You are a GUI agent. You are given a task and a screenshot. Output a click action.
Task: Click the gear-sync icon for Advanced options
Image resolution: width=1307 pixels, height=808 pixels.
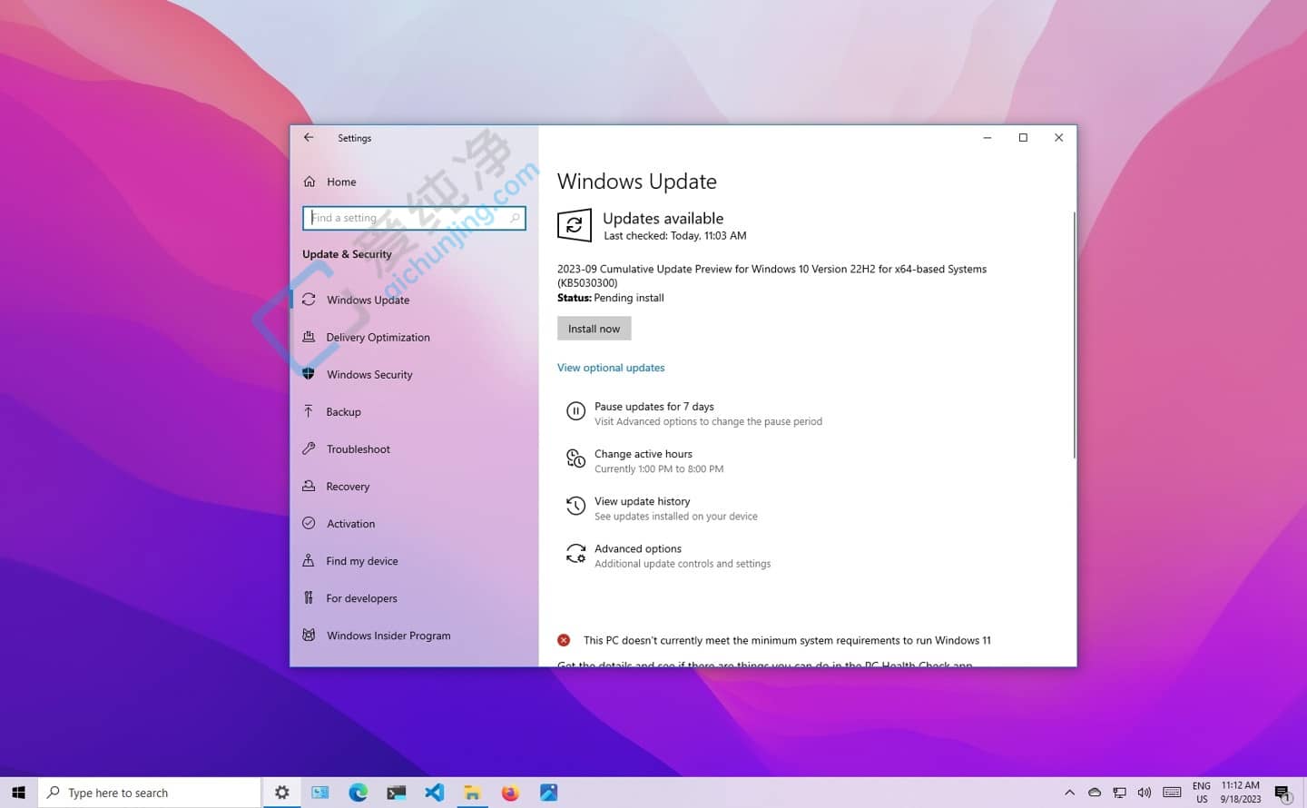[x=575, y=553]
